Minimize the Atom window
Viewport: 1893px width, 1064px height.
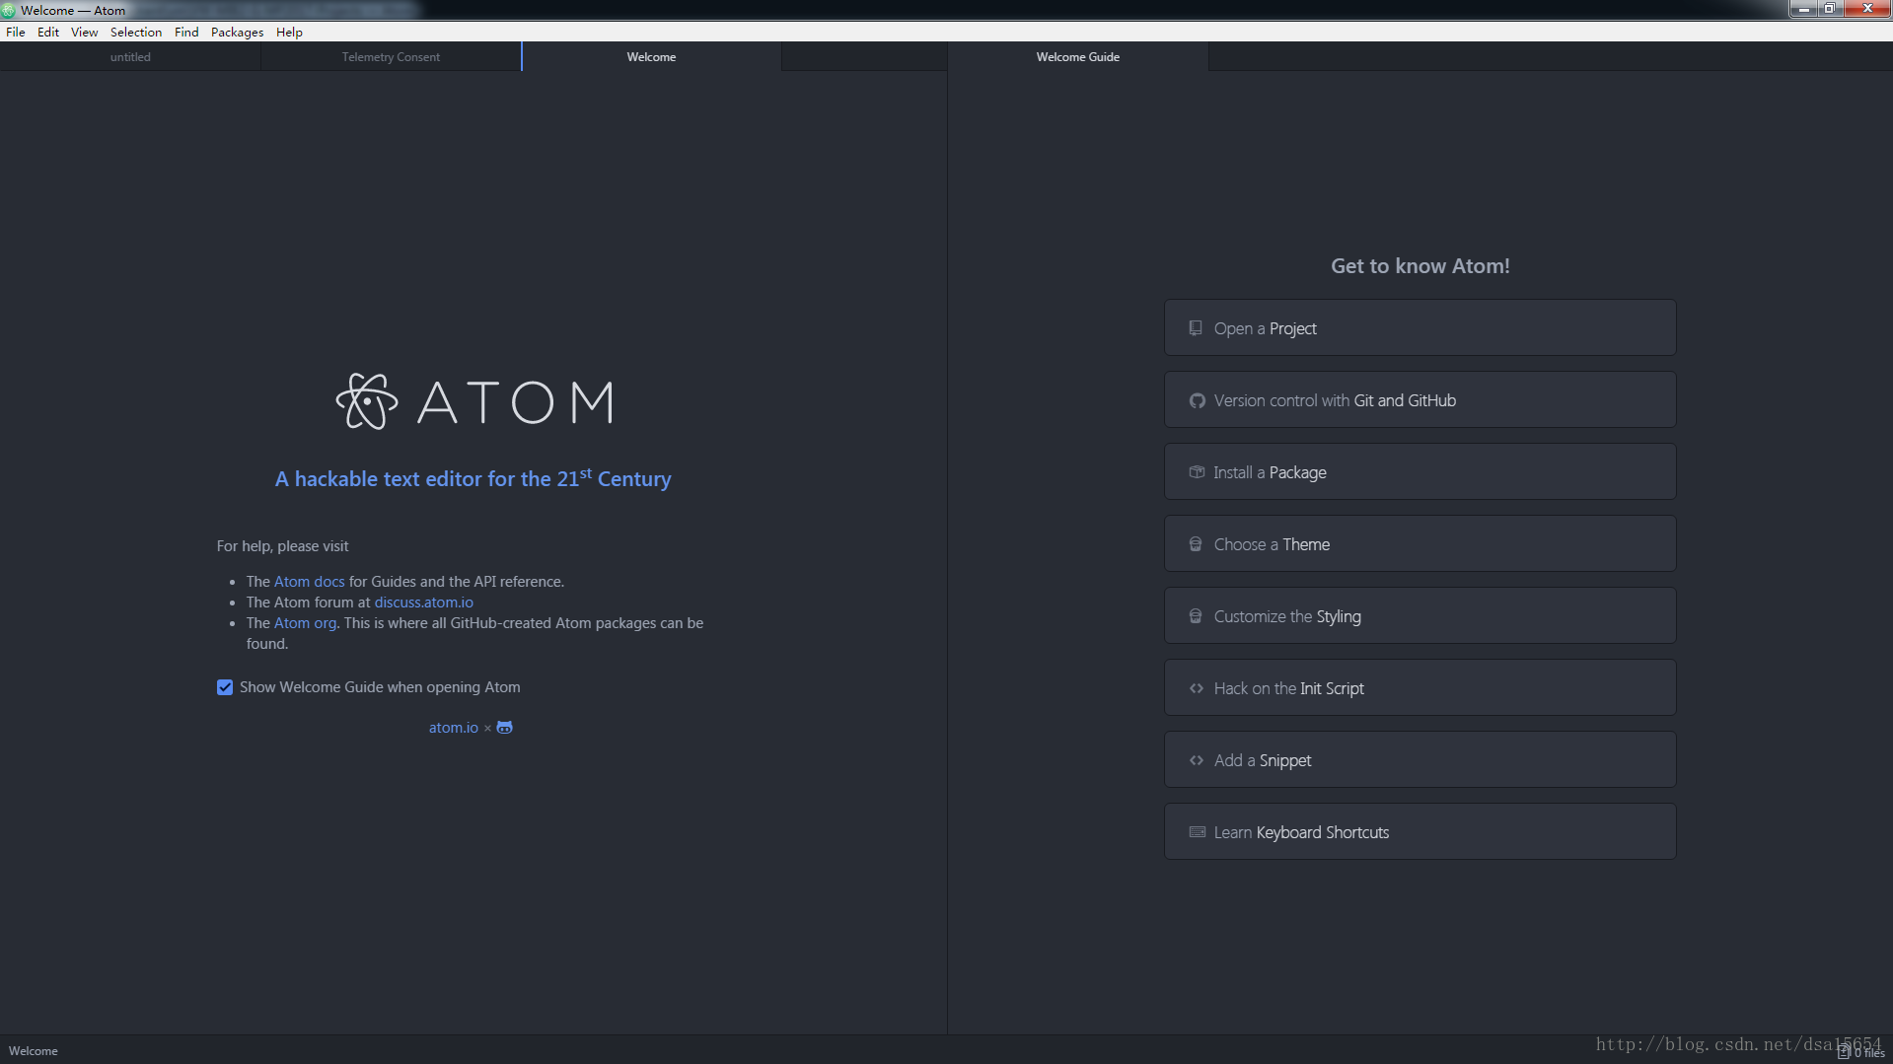(1803, 9)
